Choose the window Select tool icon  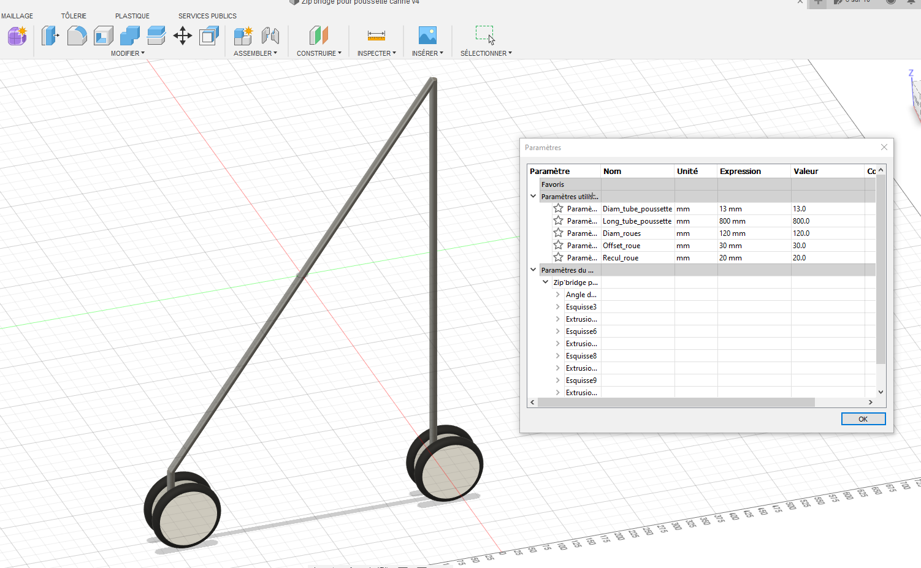click(486, 36)
